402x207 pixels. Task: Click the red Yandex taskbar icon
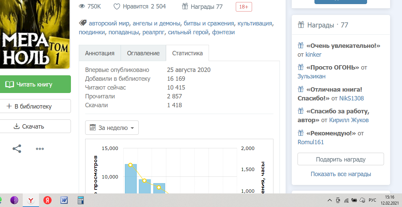point(47,201)
